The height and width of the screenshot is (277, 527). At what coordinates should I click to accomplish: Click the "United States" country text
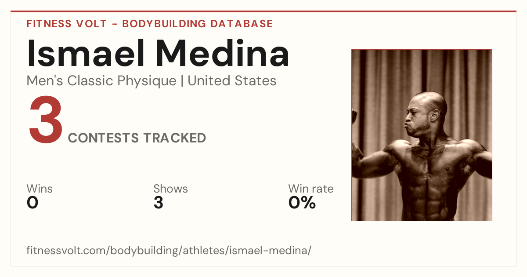[x=232, y=81]
